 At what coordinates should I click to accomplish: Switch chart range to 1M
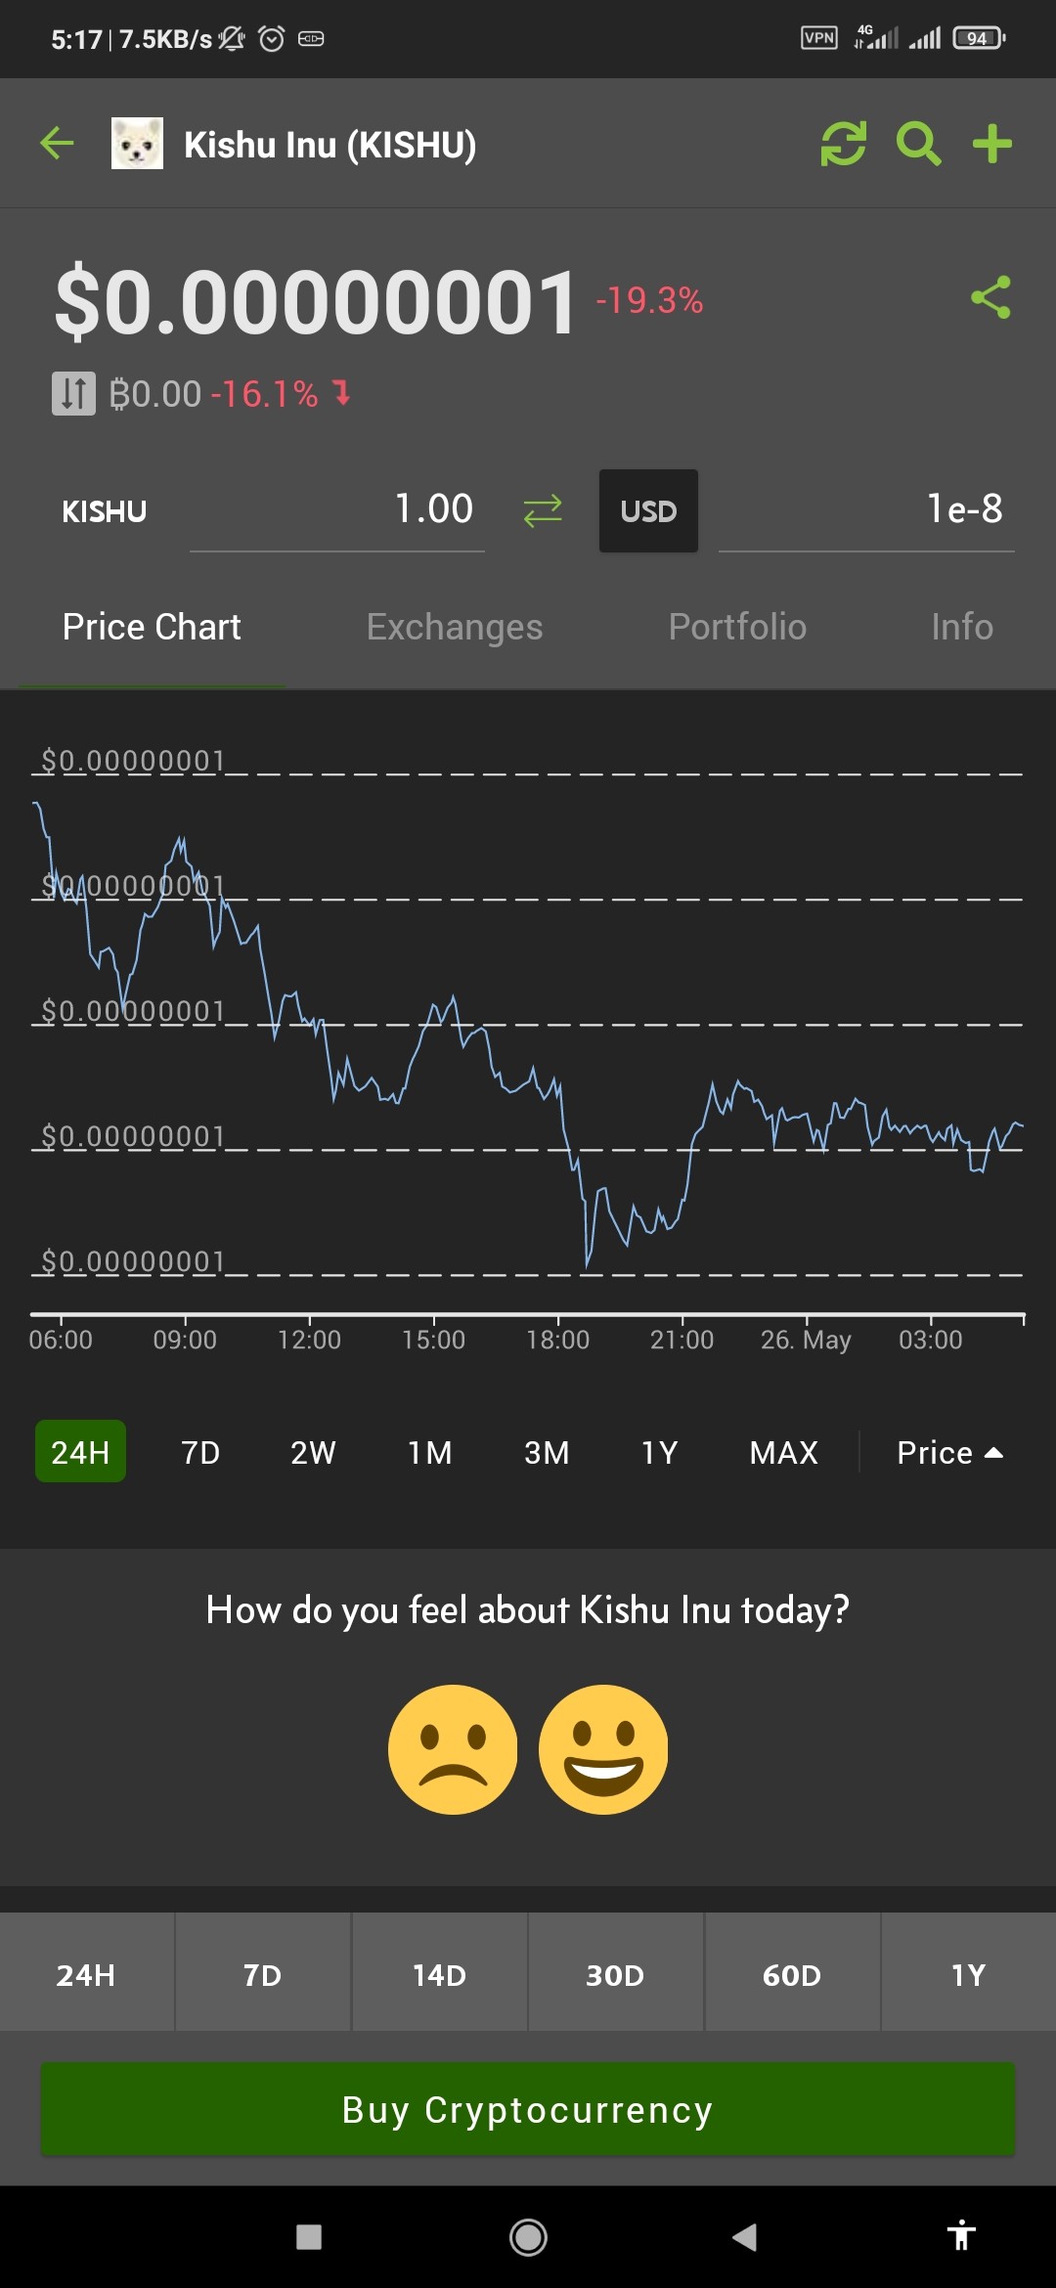[430, 1452]
